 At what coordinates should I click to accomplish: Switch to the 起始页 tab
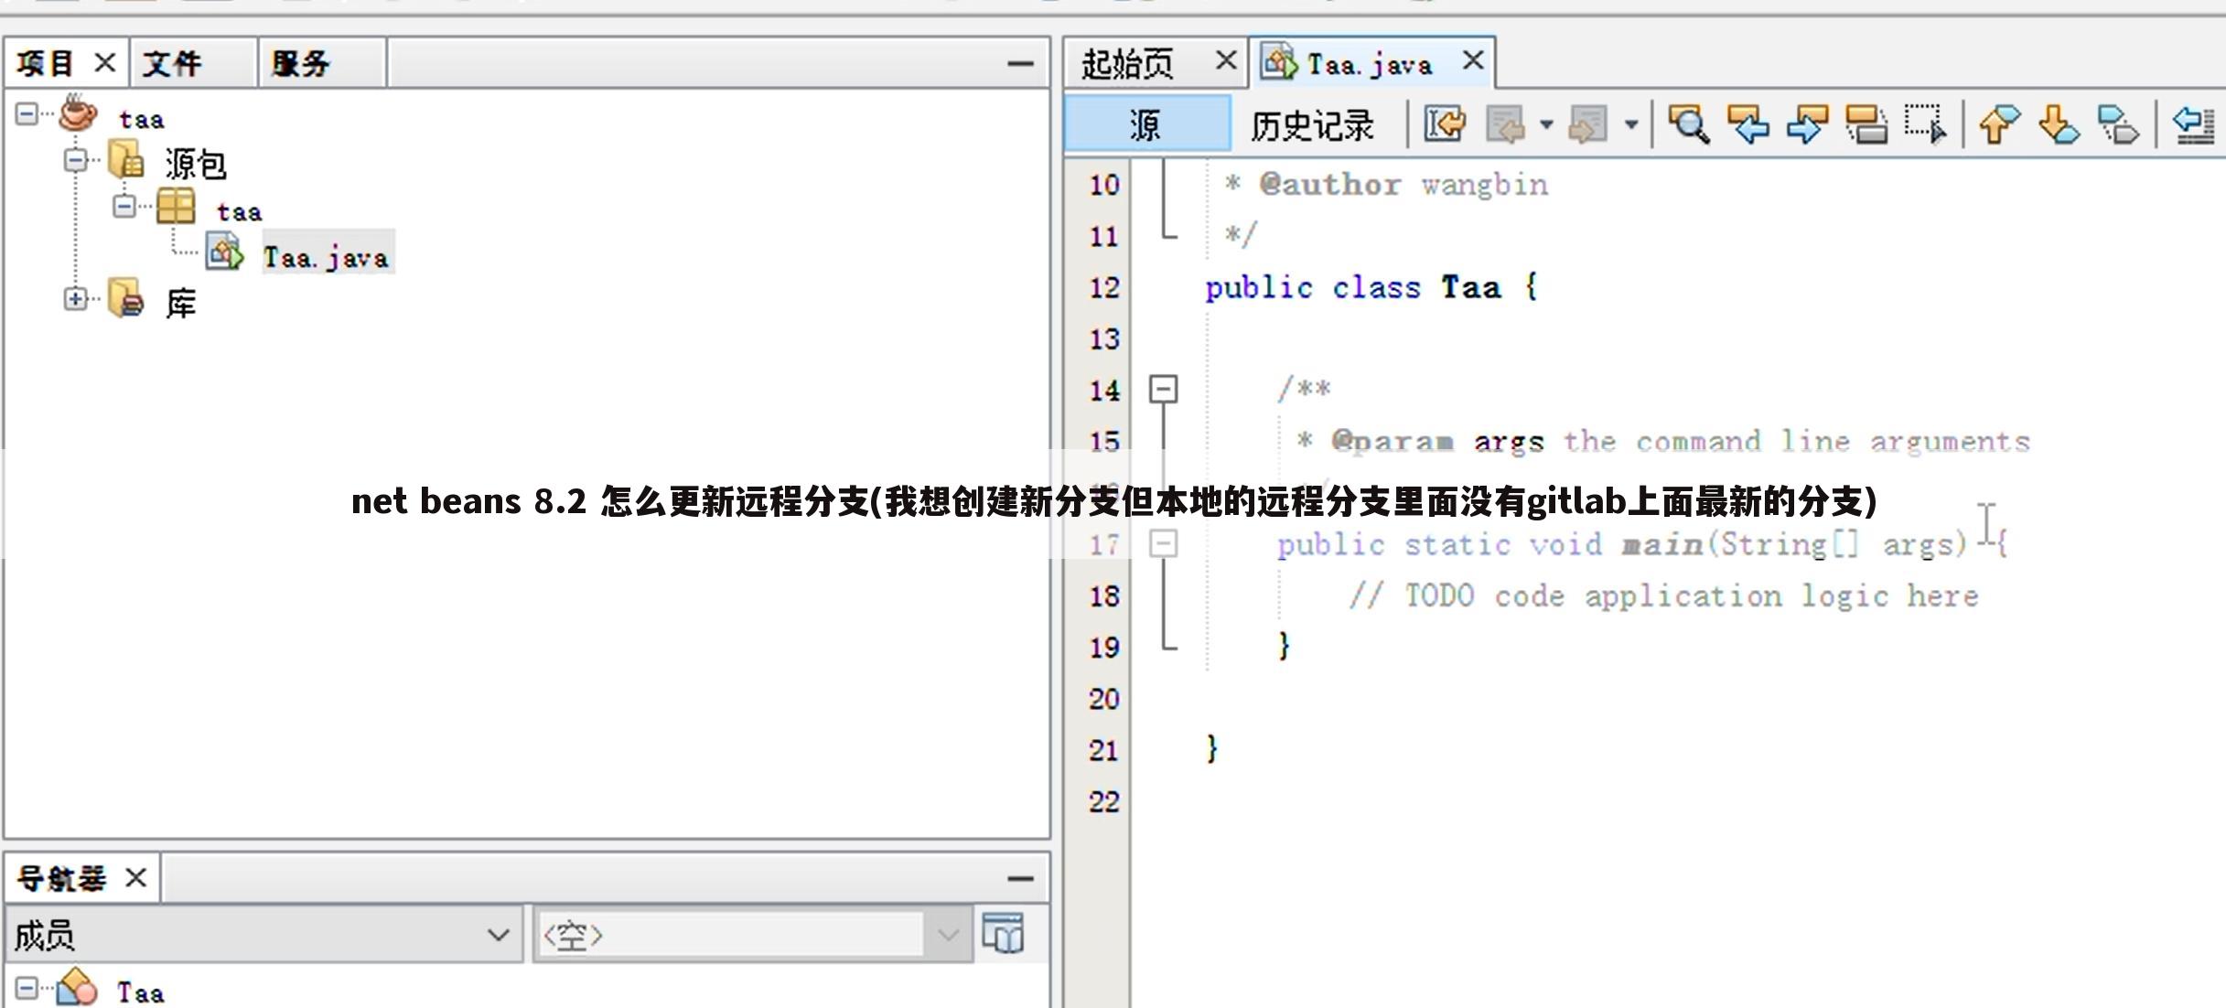[x=1128, y=64]
